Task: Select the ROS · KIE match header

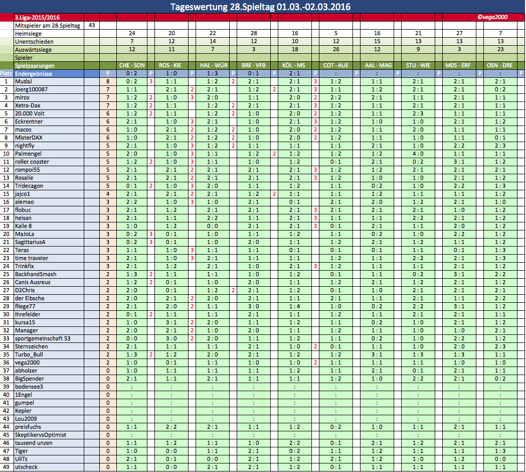Action: [171, 65]
